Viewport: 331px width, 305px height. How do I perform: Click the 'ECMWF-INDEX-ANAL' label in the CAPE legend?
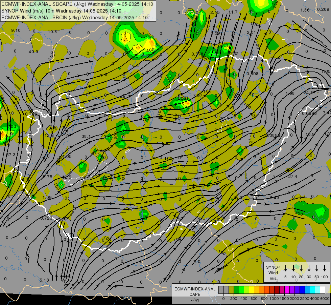tap(195, 289)
